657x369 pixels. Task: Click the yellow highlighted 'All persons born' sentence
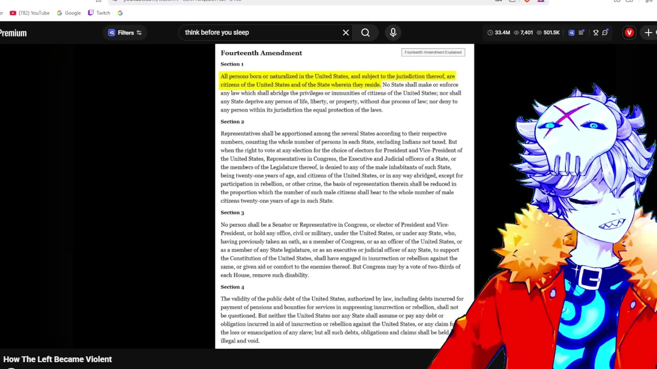tap(338, 80)
